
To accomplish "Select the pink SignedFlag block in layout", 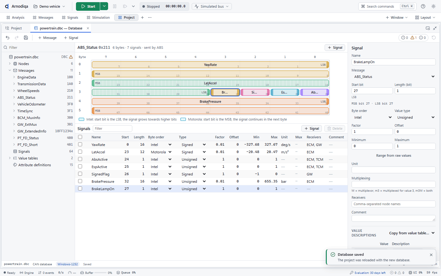I will [x=255, y=92].
